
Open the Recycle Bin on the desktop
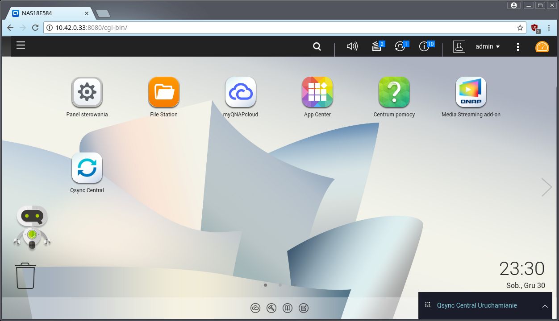pos(25,275)
